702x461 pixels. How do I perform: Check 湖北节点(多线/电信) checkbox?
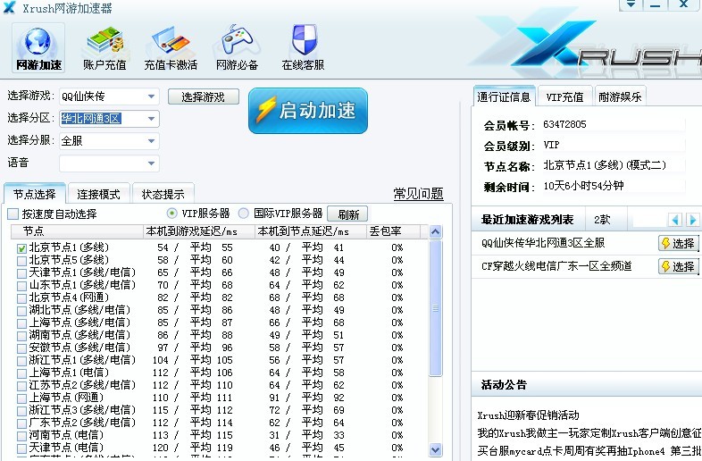coord(21,311)
